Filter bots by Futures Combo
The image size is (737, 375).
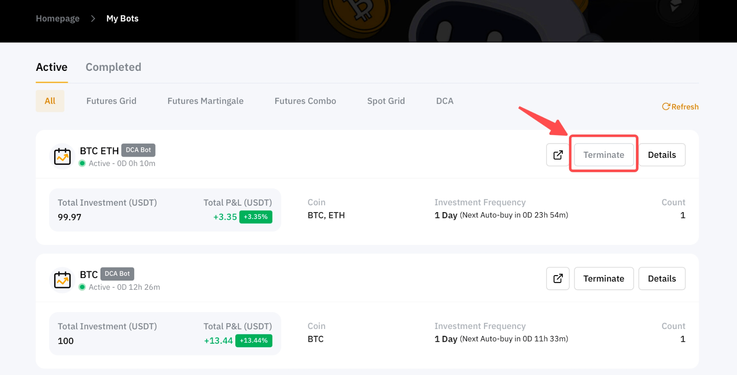(305, 101)
